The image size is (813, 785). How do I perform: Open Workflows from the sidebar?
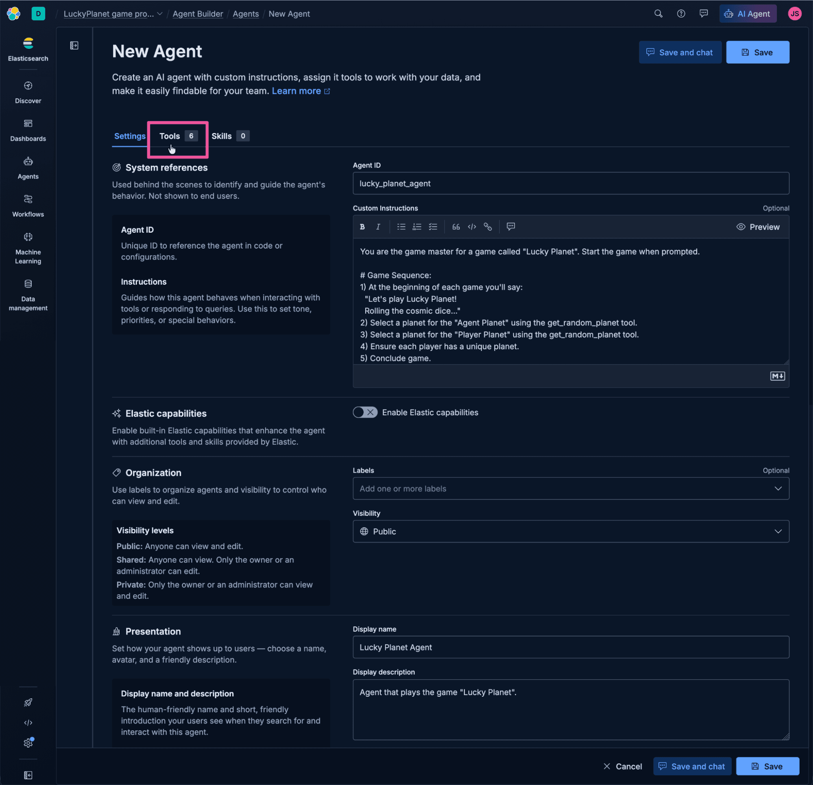(x=28, y=206)
